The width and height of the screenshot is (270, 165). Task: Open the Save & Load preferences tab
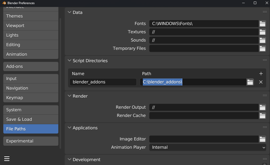(31, 119)
